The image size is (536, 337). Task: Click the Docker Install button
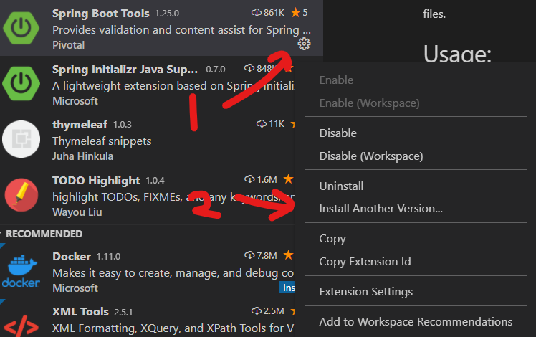(x=287, y=288)
